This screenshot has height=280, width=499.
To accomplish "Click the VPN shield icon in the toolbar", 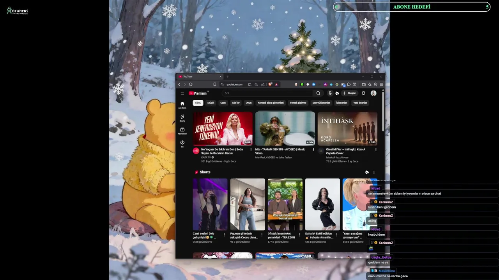I will [x=375, y=84].
